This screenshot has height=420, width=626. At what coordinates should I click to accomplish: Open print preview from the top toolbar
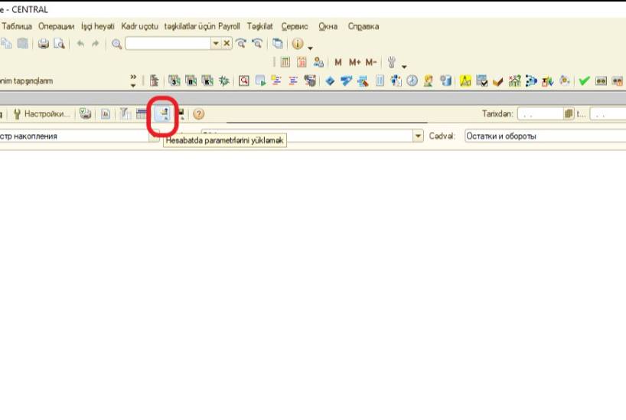59,44
